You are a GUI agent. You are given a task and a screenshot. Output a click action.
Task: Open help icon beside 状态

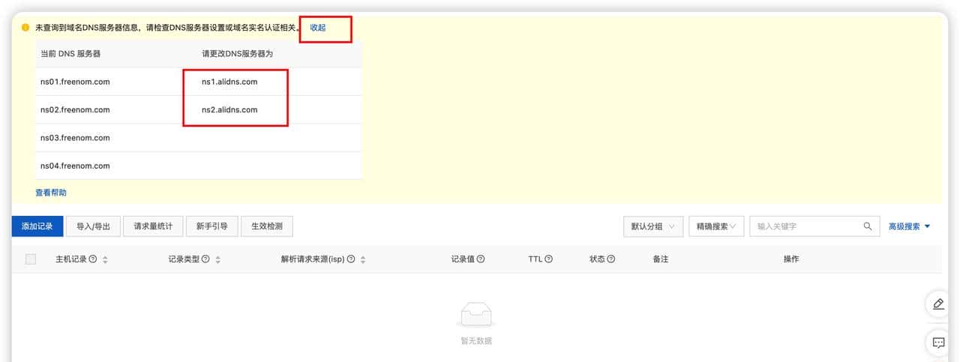[611, 259]
